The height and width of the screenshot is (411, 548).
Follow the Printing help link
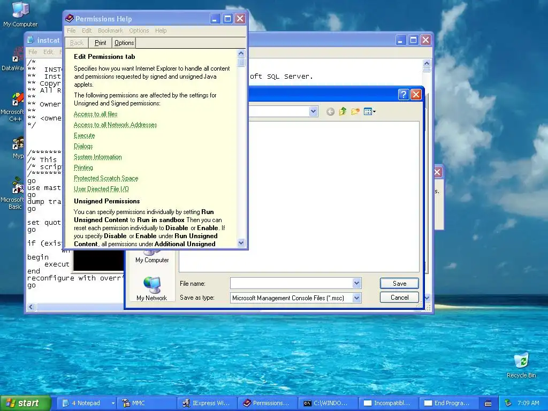pos(83,168)
